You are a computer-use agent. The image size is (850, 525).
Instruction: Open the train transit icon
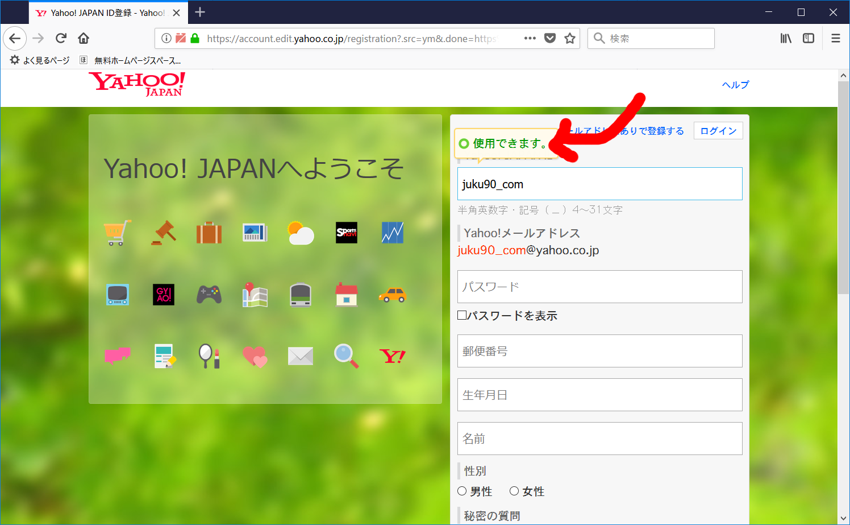[301, 295]
